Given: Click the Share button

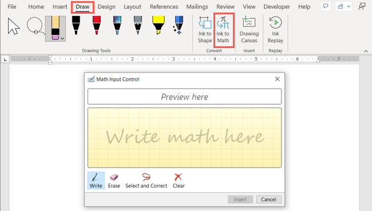Looking at the screenshot, I should tap(341, 6).
